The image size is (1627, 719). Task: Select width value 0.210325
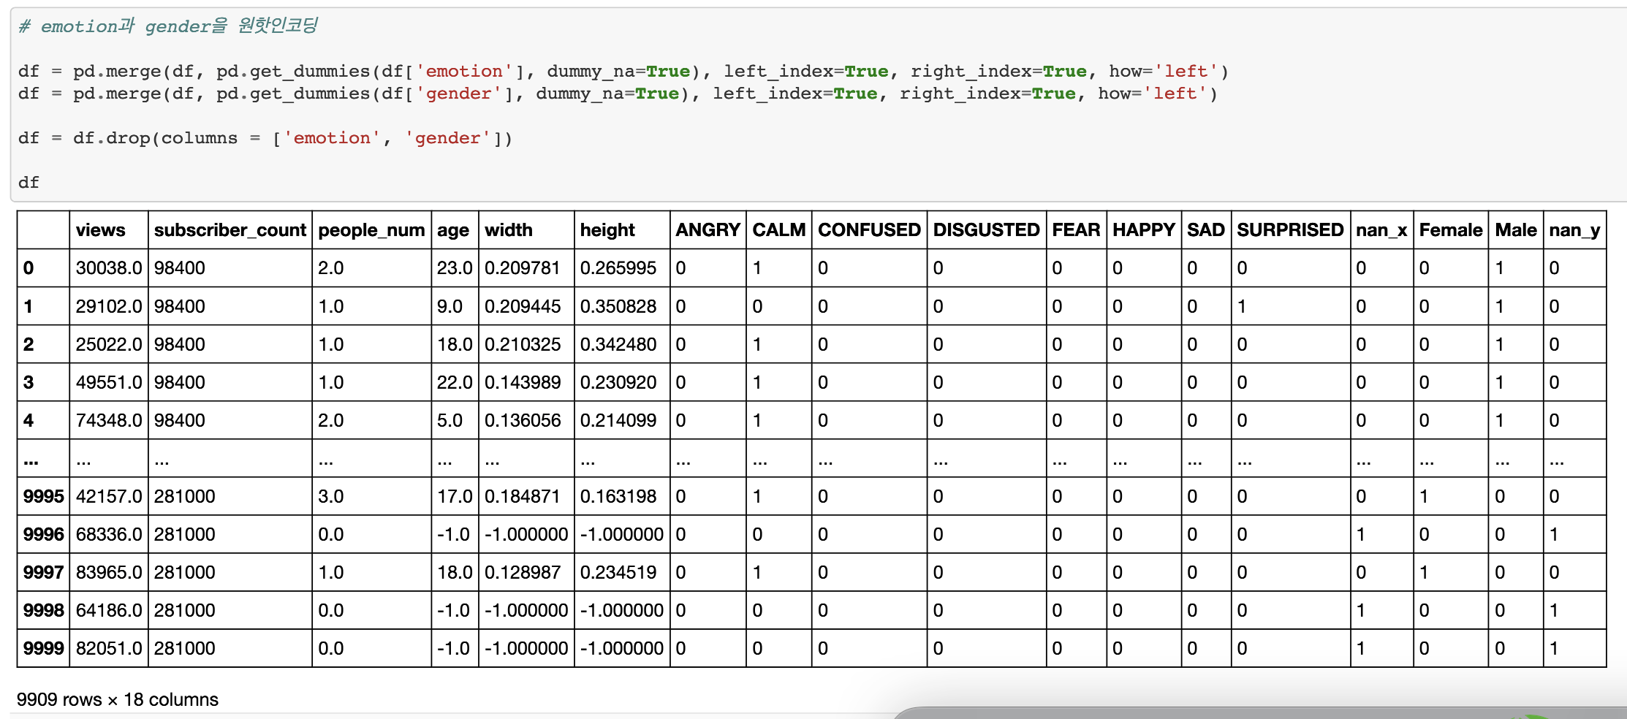coord(523,344)
